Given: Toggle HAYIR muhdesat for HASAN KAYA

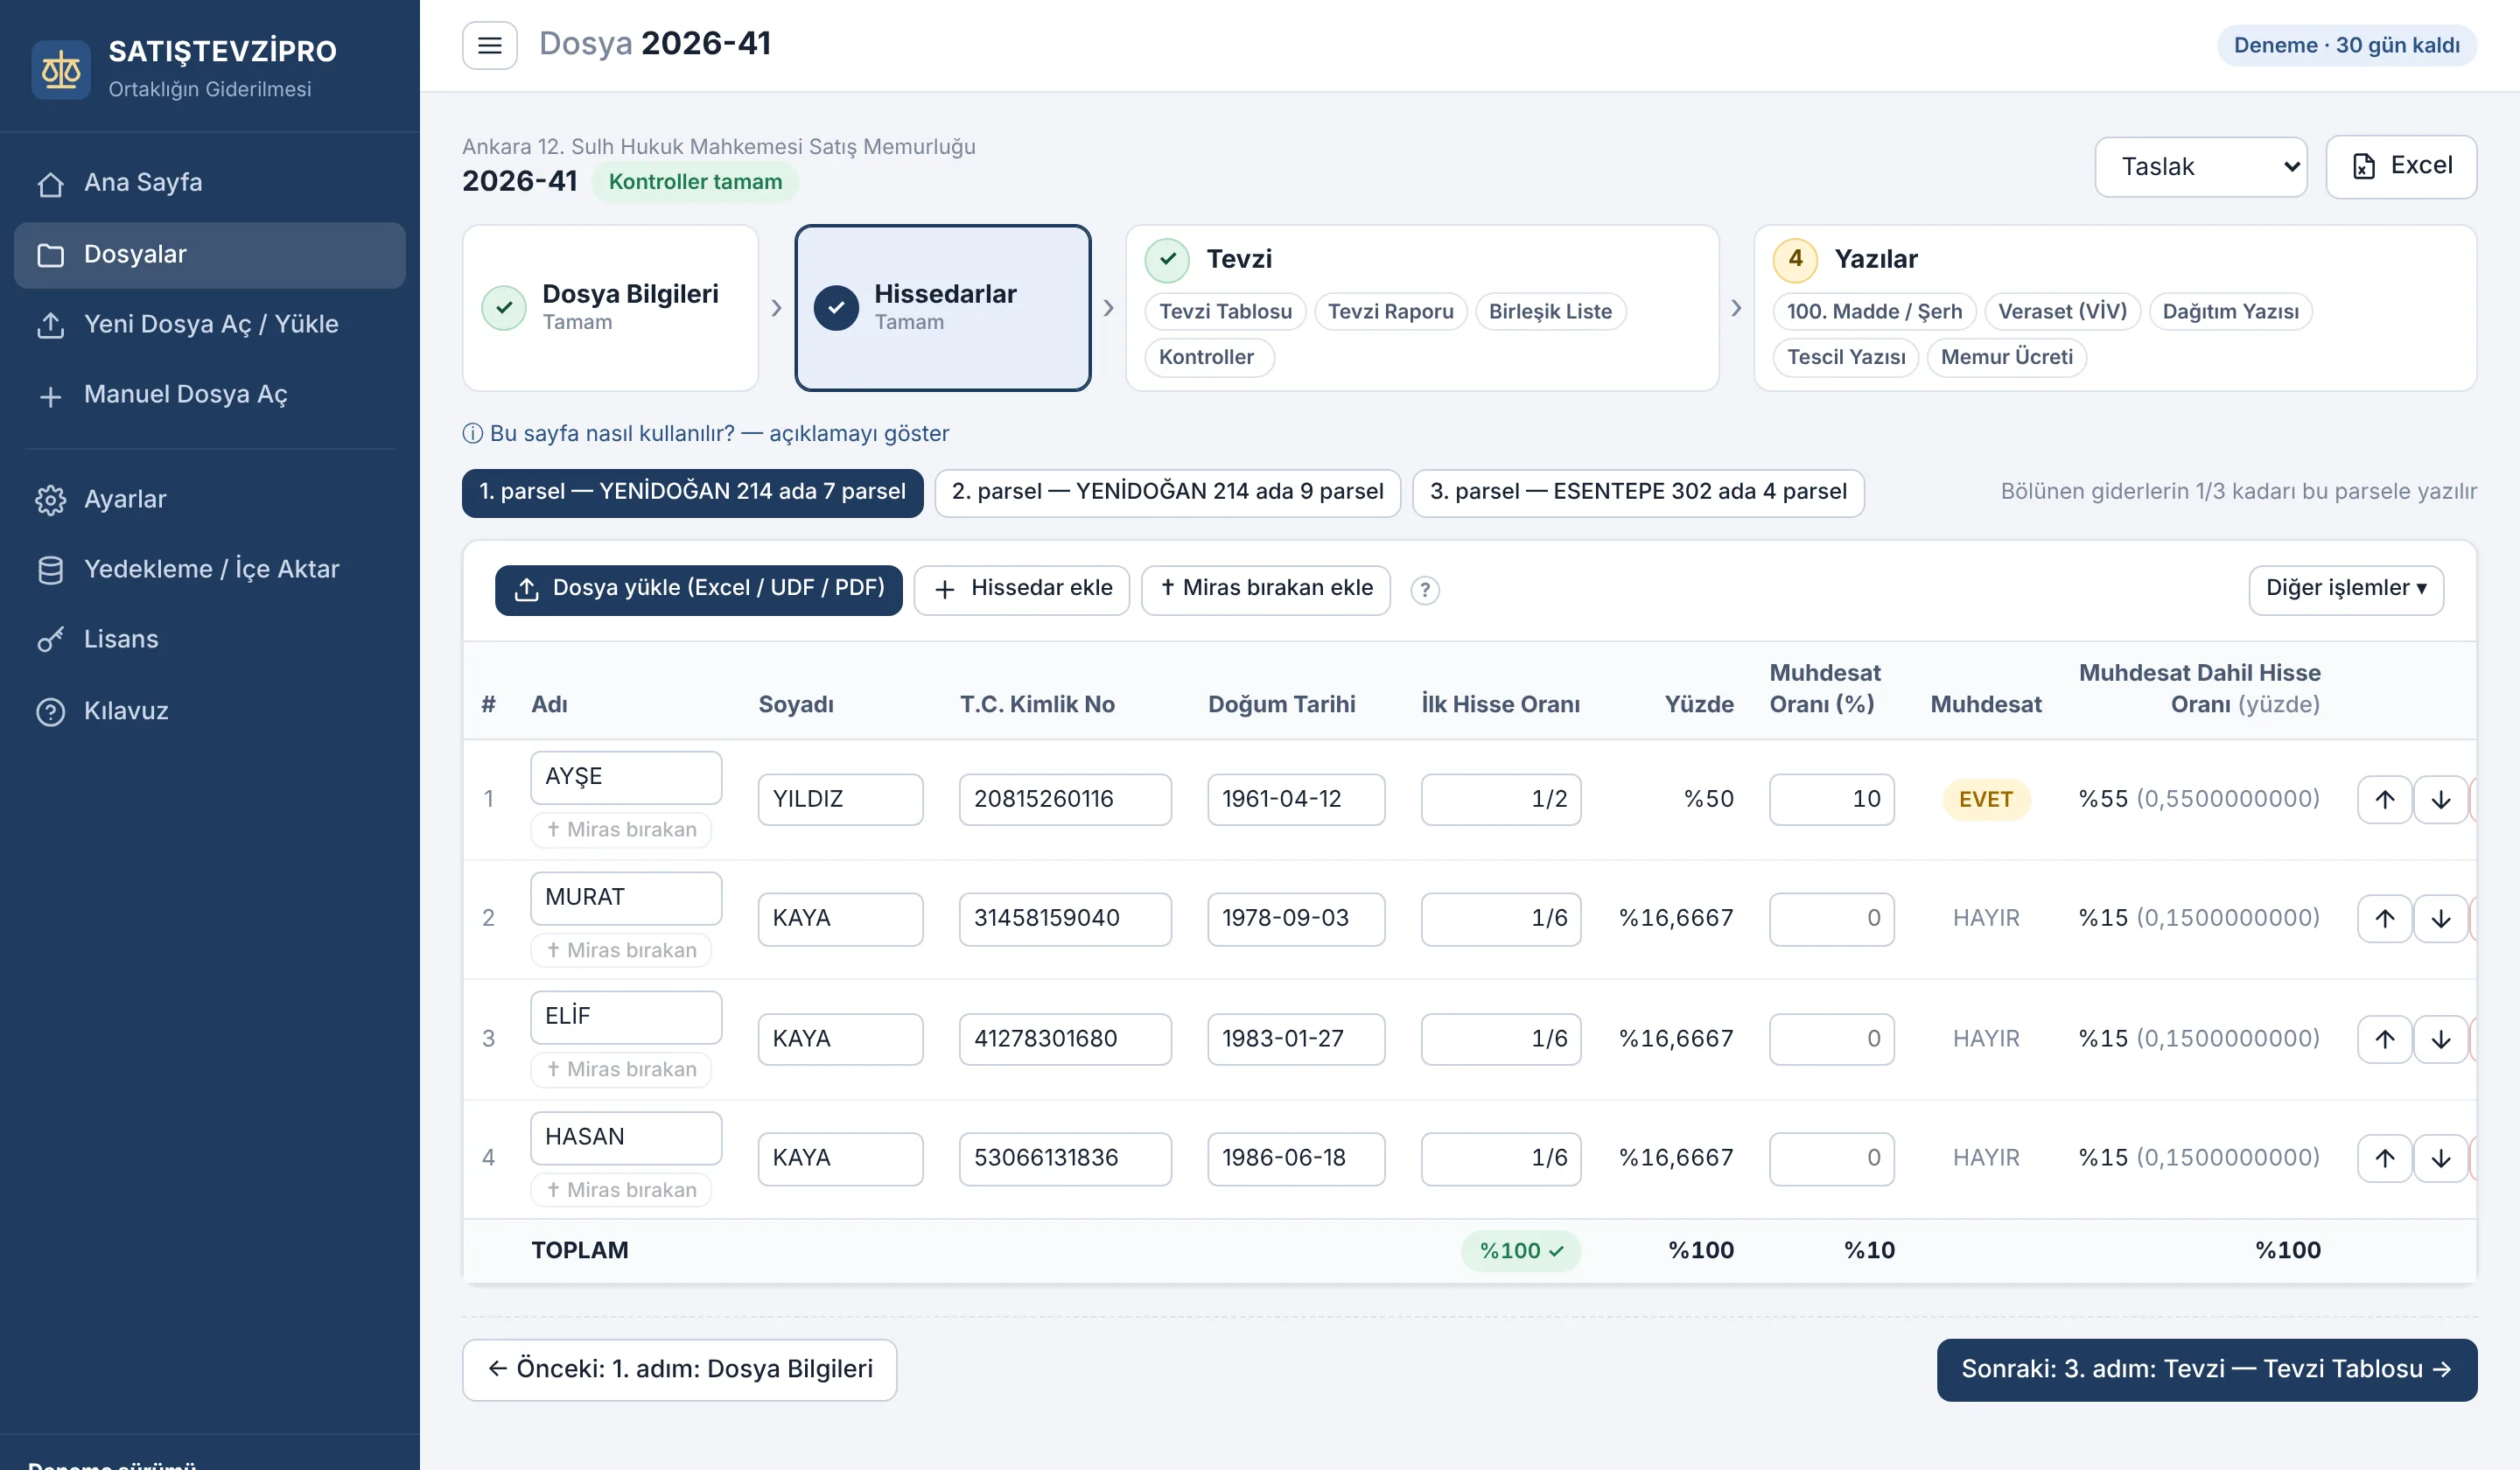Looking at the screenshot, I should pos(1986,1158).
